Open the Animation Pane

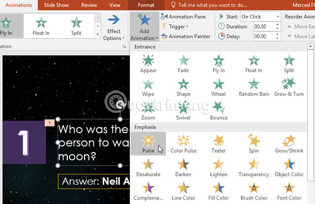pyautogui.click(x=183, y=16)
